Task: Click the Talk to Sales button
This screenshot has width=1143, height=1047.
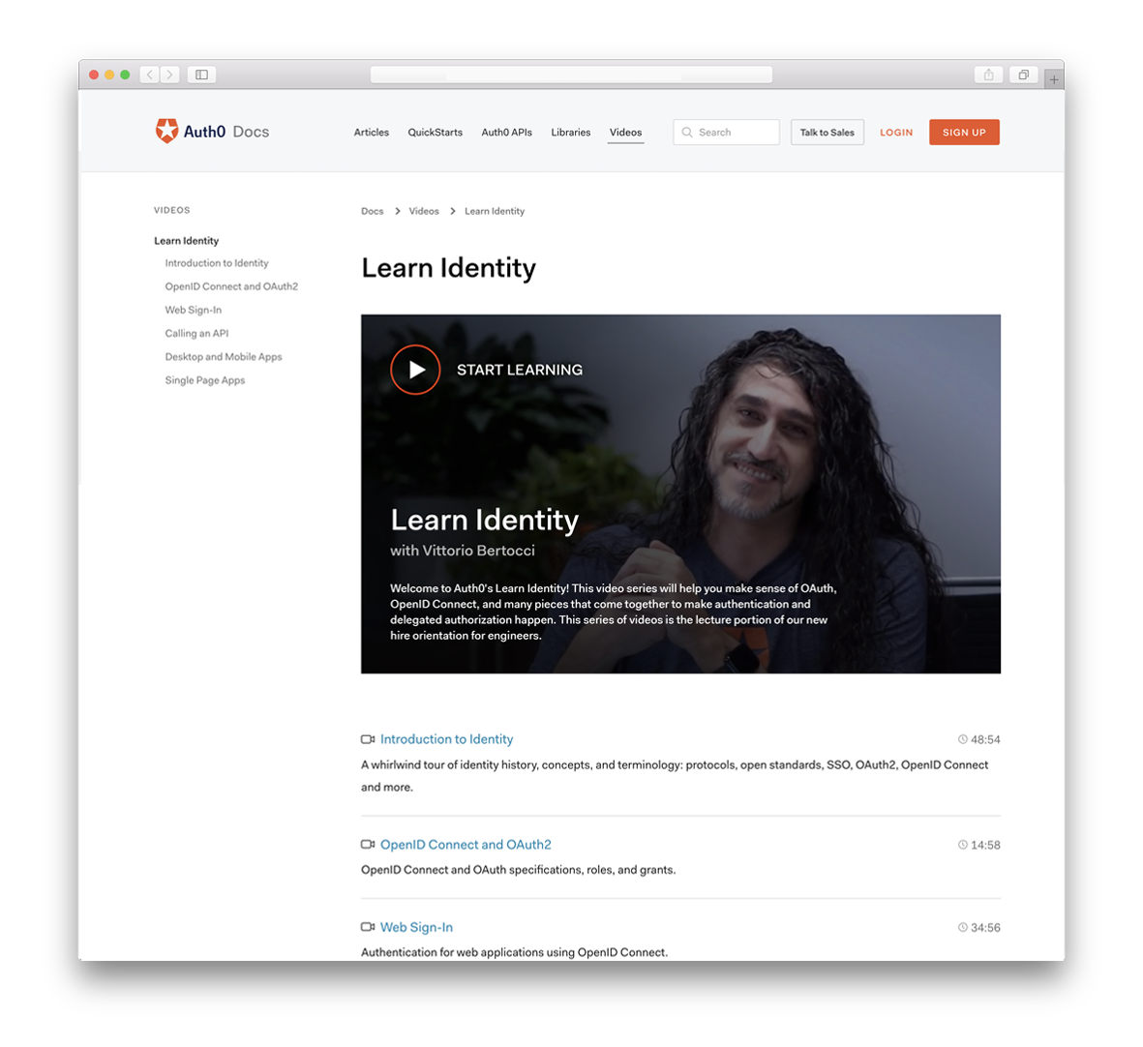Action: click(827, 132)
